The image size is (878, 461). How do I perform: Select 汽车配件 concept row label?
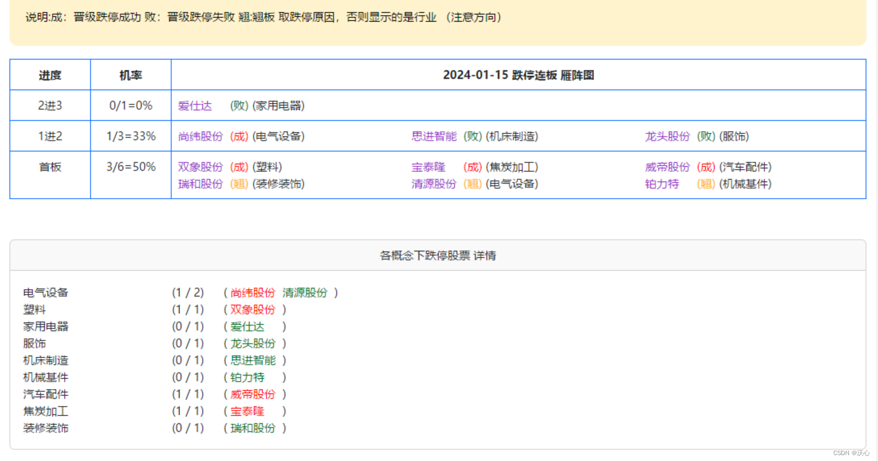coord(46,394)
